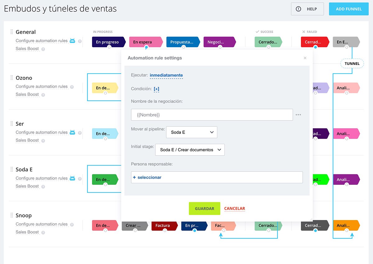373x264 pixels.
Task: Change Ejecutar inmediatamente timing option
Action: coord(166,75)
